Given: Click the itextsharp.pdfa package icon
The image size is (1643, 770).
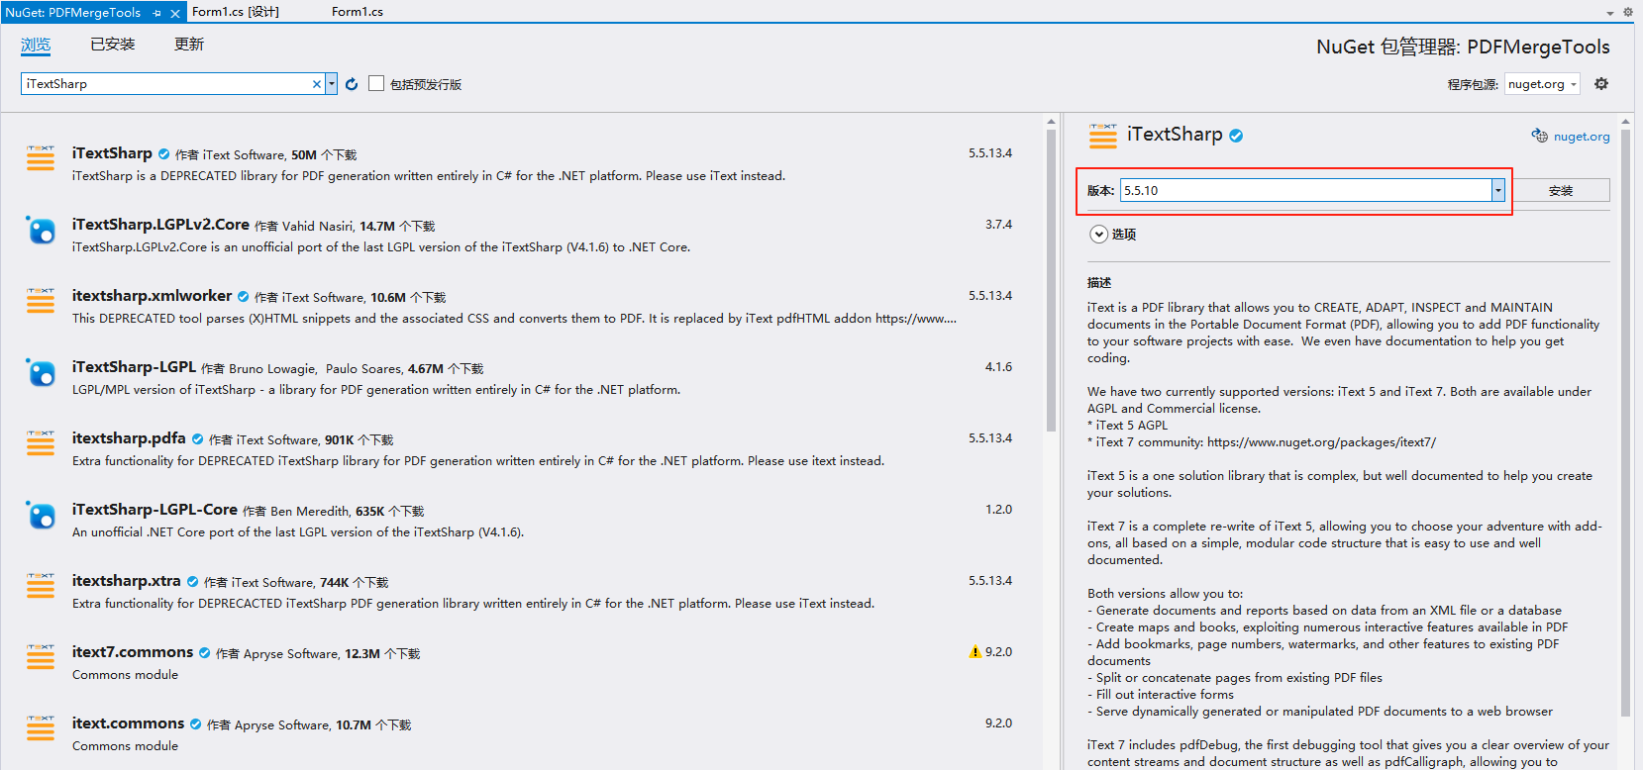Looking at the screenshot, I should 41,443.
